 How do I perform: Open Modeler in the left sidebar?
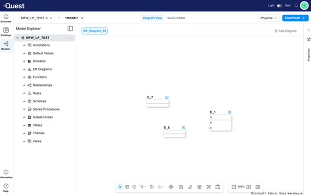6,45
